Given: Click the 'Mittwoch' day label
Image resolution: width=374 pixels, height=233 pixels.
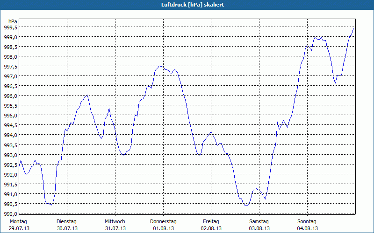Looking at the screenshot, I should [115, 222].
